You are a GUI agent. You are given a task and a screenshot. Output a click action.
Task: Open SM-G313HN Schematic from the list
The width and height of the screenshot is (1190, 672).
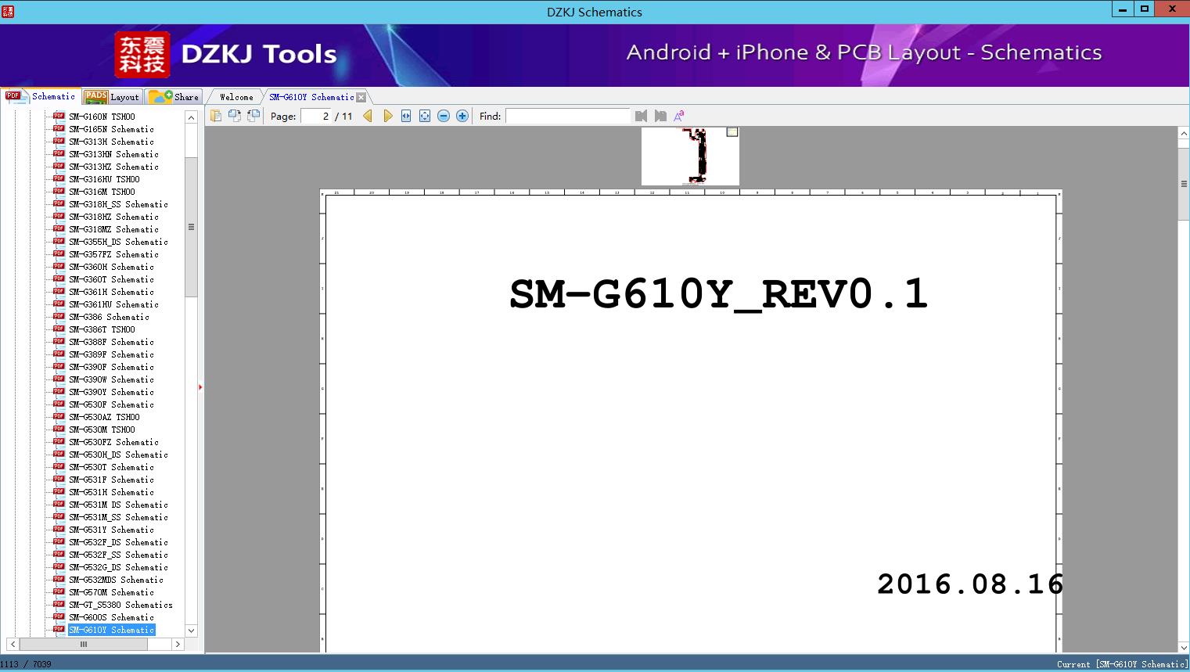coord(113,154)
